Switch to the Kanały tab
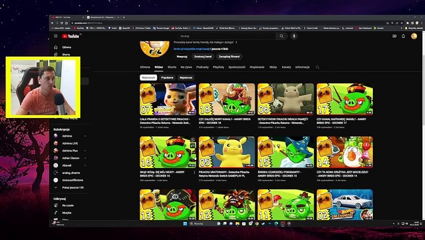This screenshot has width=425, height=240. (286, 67)
